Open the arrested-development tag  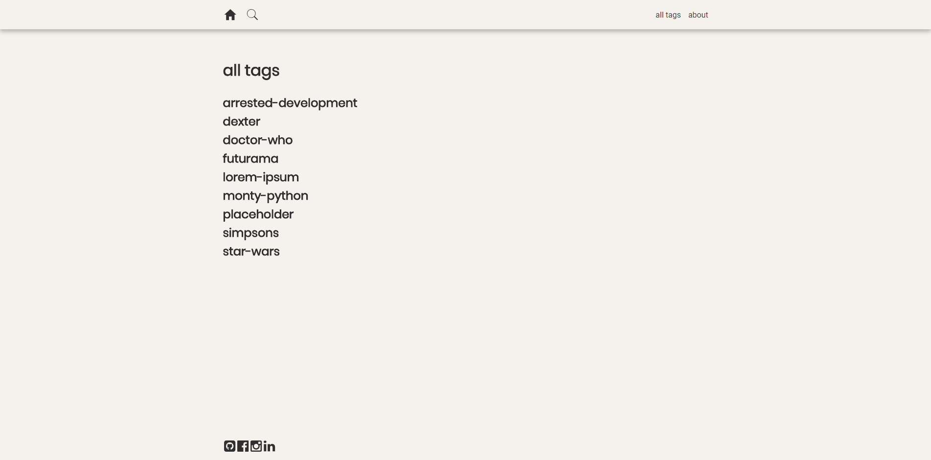pyautogui.click(x=290, y=103)
